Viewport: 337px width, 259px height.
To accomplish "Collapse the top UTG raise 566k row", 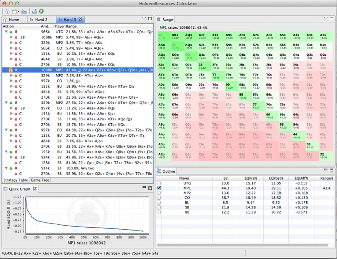I will (5, 32).
